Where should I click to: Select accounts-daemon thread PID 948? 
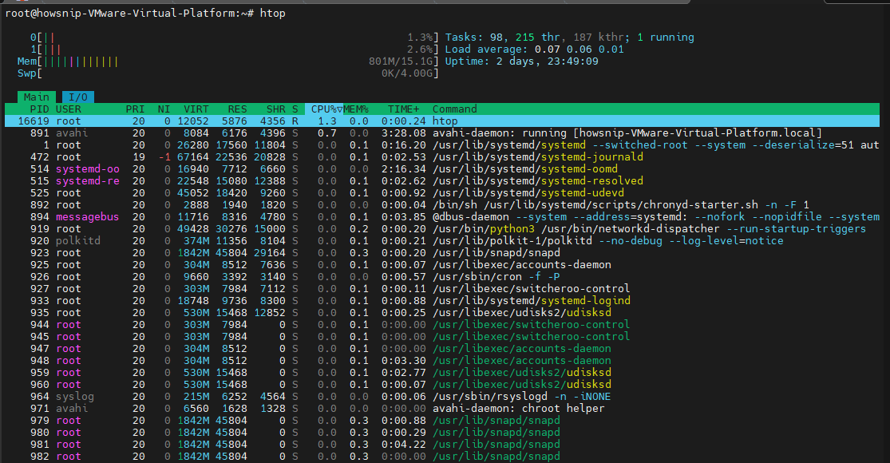pos(442,360)
